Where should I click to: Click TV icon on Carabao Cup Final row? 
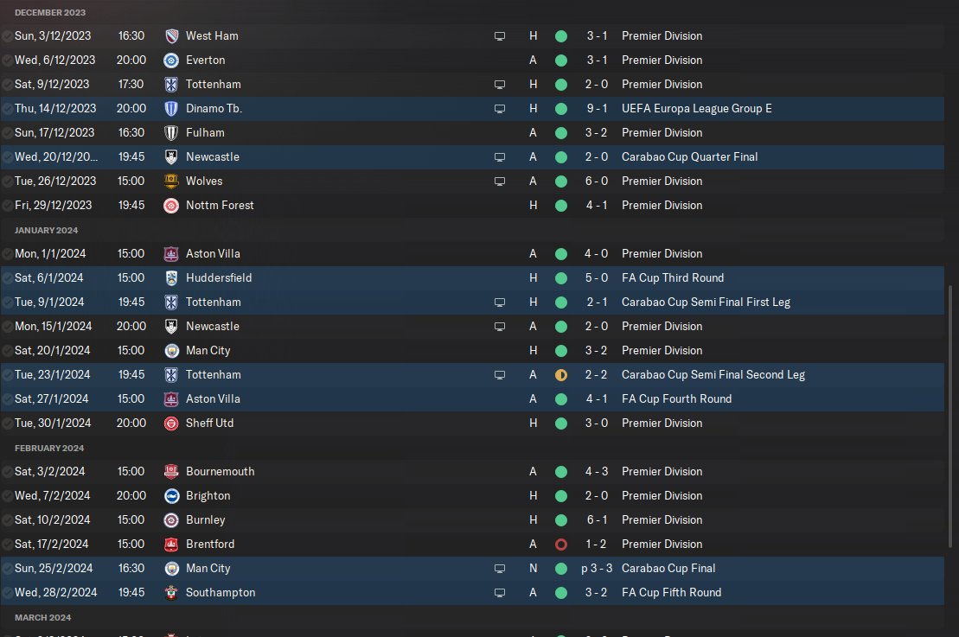click(x=499, y=569)
